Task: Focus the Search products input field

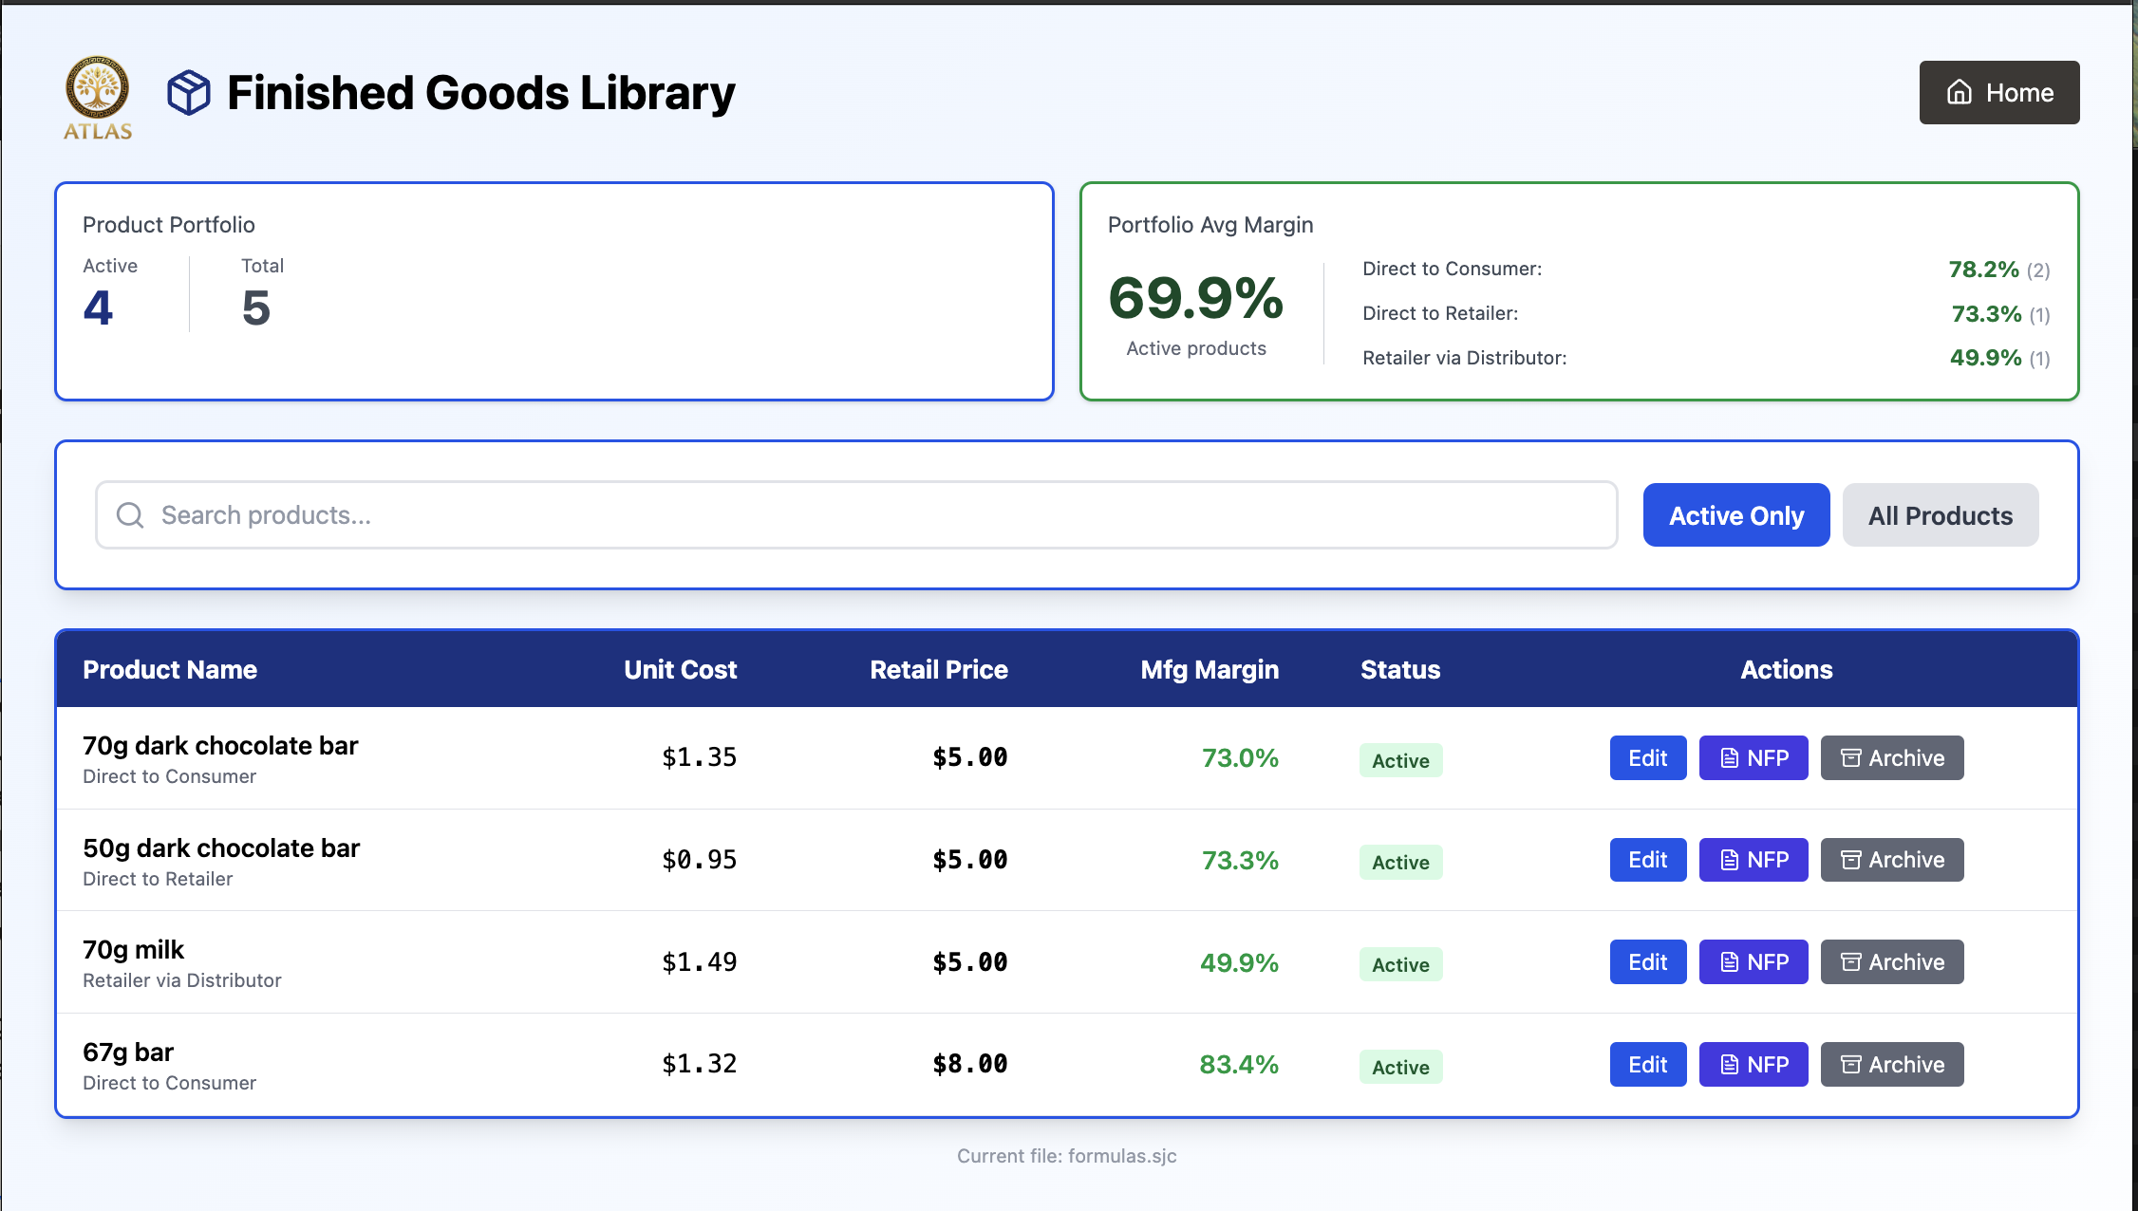Action: coord(854,515)
